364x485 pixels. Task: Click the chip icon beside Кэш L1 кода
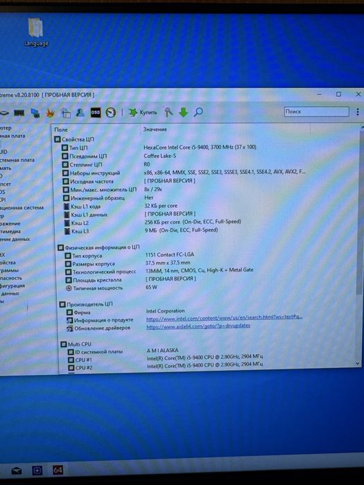(x=67, y=206)
